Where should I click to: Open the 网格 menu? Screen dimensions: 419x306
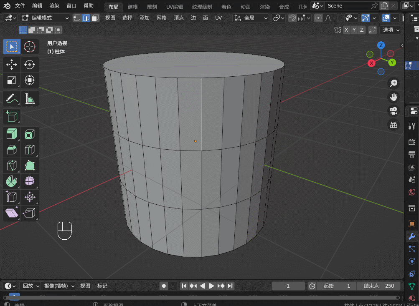pyautogui.click(x=161, y=18)
